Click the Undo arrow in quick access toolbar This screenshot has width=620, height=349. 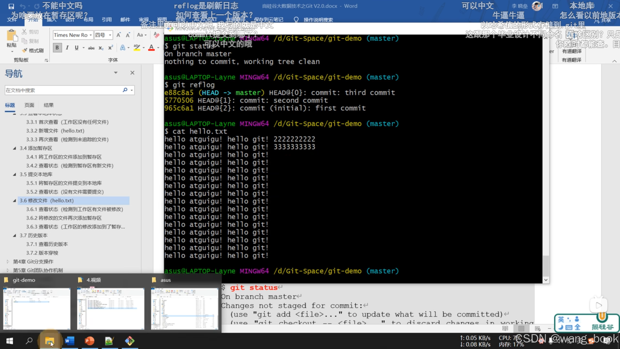(23, 6)
